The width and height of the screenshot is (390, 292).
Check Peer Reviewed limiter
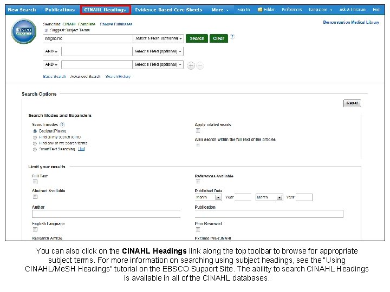click(x=198, y=229)
